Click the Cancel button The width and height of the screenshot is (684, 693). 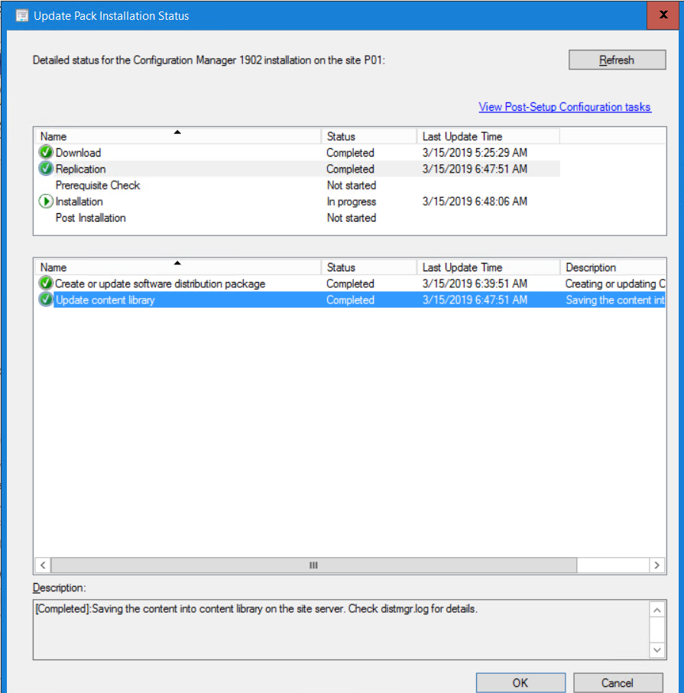tap(618, 682)
